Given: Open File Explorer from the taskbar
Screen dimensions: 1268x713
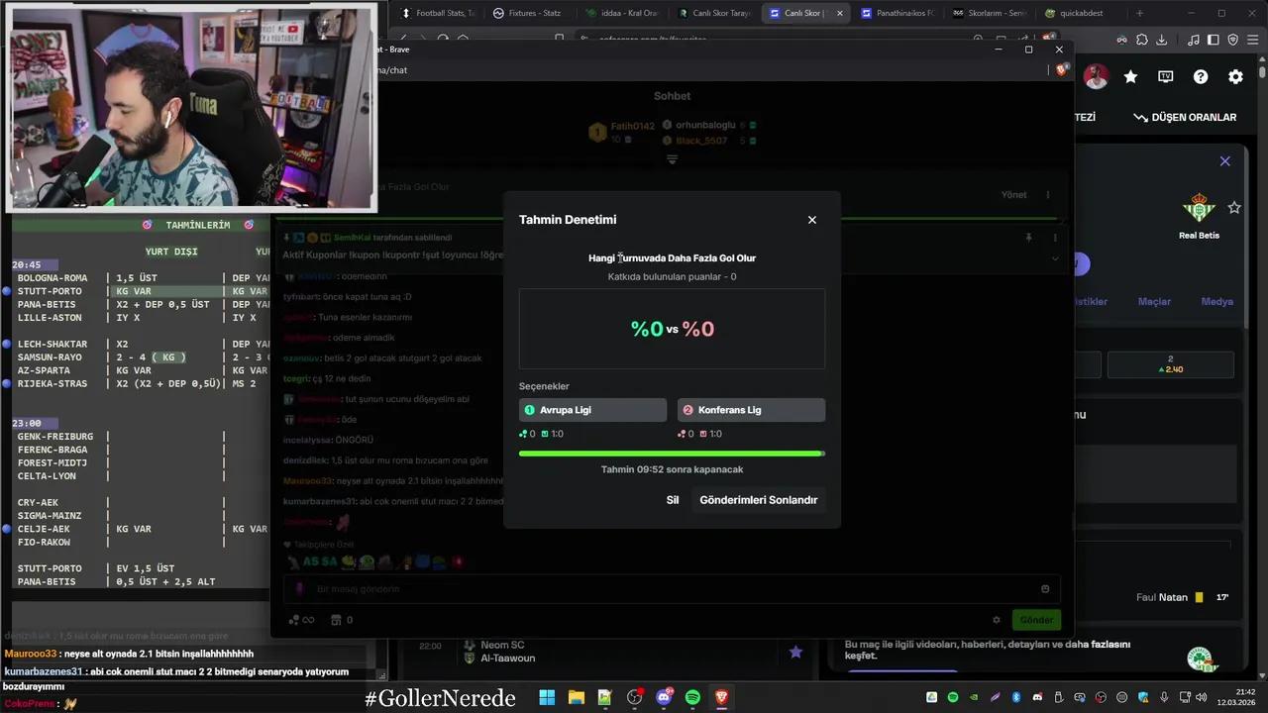Looking at the screenshot, I should click(576, 698).
